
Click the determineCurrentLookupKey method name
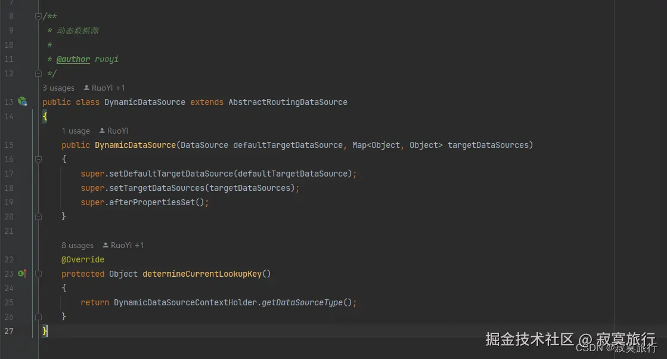pyautogui.click(x=202, y=274)
